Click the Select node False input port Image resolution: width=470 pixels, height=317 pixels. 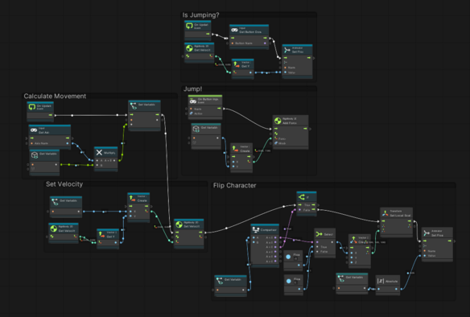pyautogui.click(x=317, y=252)
